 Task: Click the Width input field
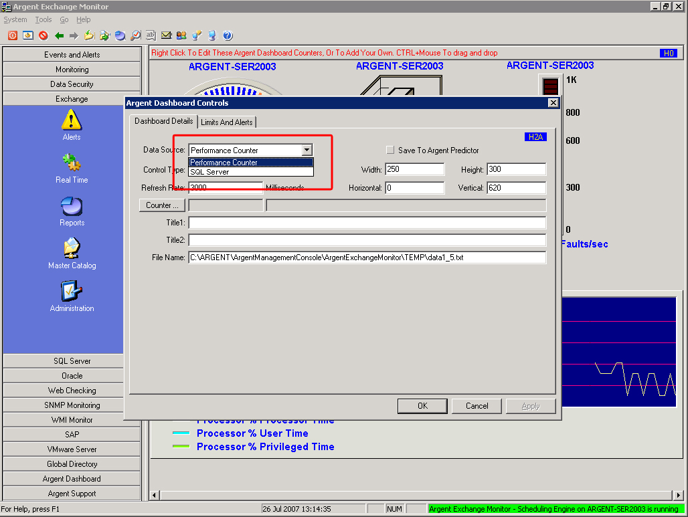tap(414, 170)
